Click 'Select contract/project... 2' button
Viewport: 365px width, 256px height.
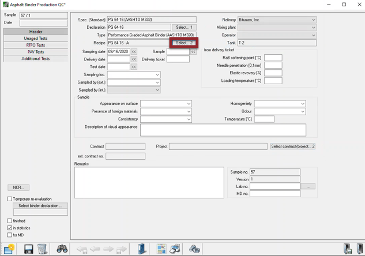click(x=293, y=146)
